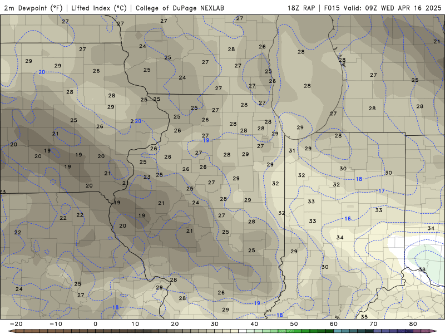Click the dewpoint value '31' on map
Image resolution: width=445 pixels, height=334 pixels.
292,150
